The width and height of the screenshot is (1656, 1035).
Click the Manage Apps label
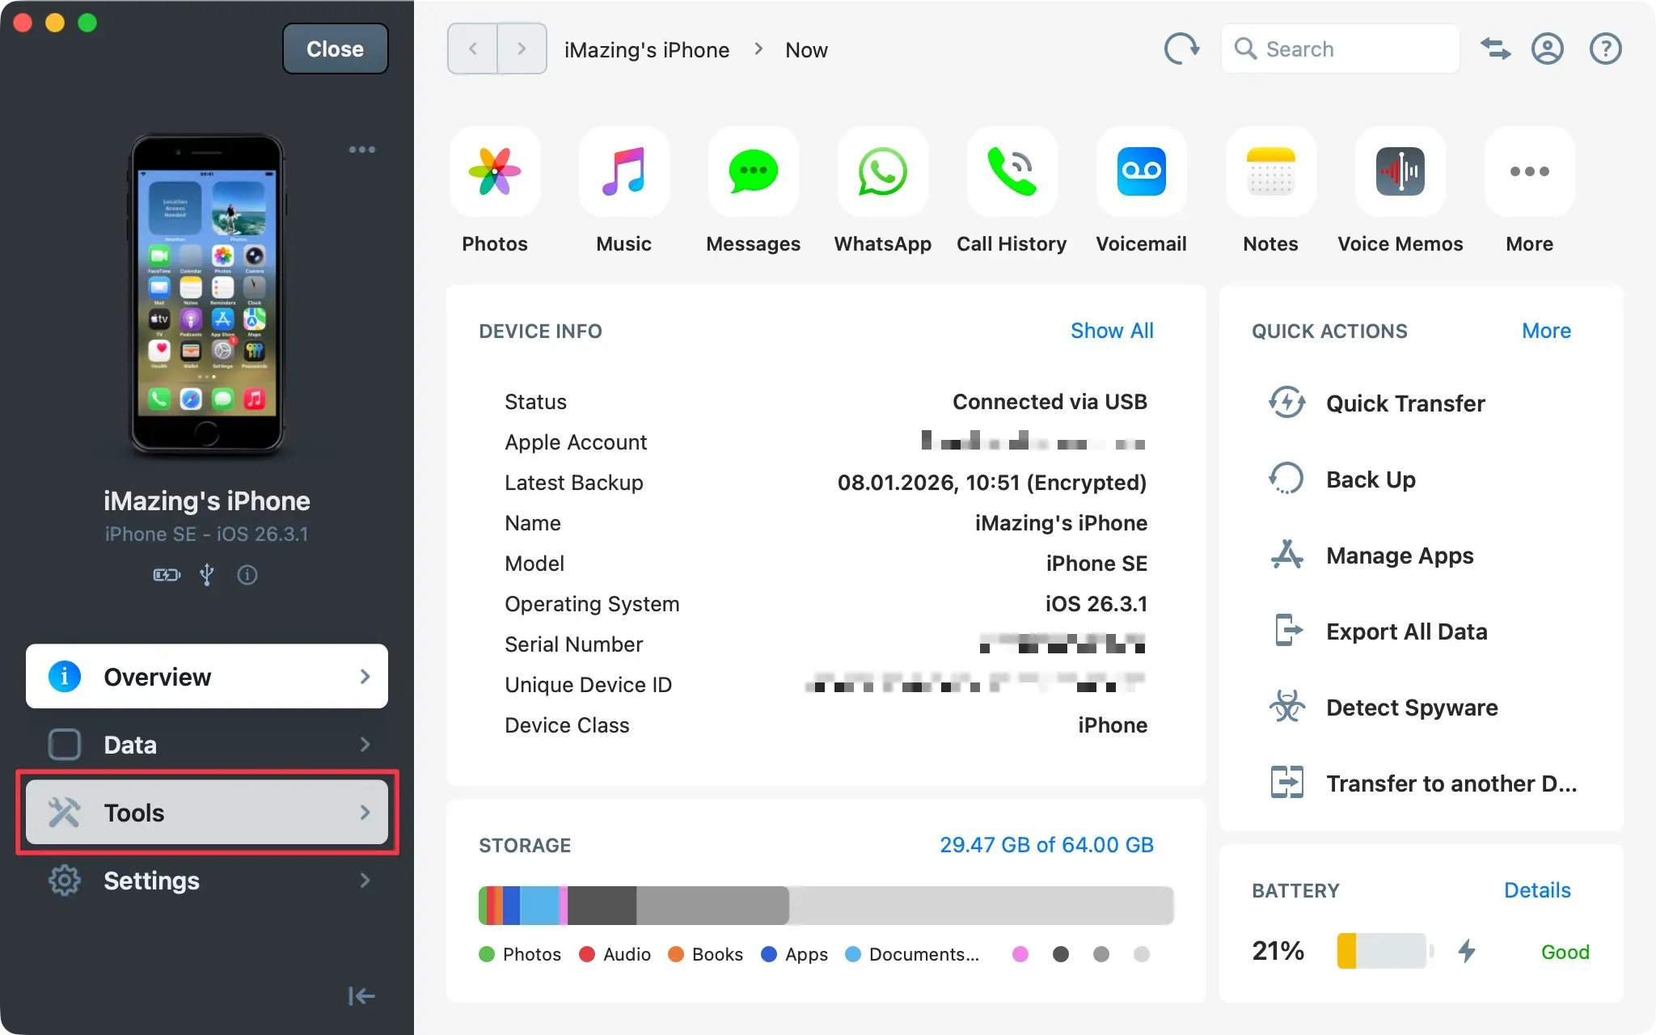click(x=1400, y=556)
